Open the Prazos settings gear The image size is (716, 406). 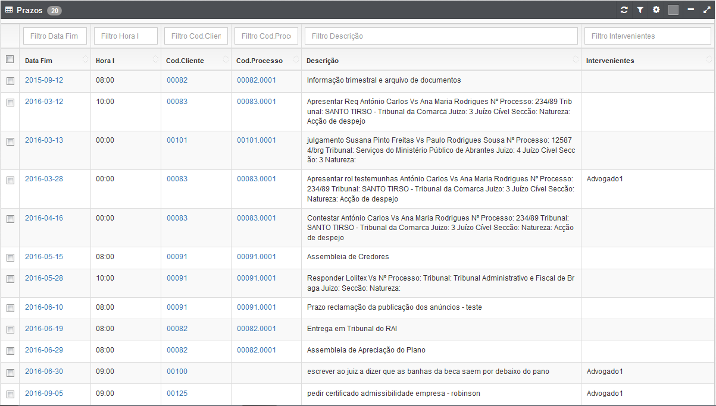pos(656,10)
